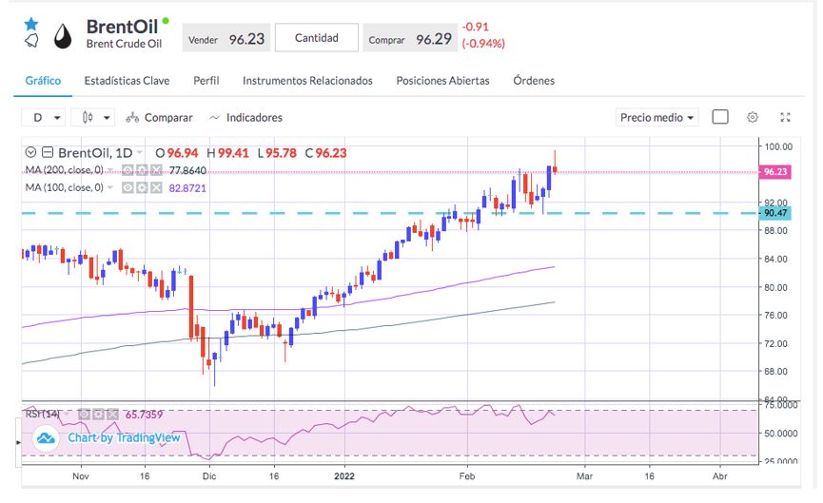Tick the empty checkbox beside Precio medio
Image resolution: width=823 pixels, height=503 pixels.
coord(720,117)
